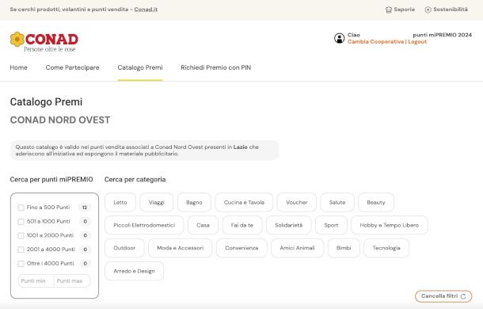Viewport: 483px width, 309px height.
Task: Select the Salute category
Action: click(337, 202)
